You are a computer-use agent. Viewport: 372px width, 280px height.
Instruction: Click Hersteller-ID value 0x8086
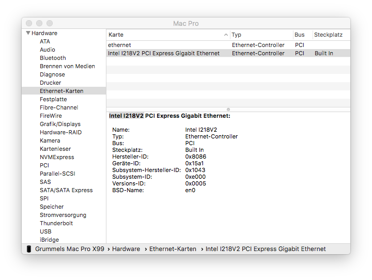[195, 157]
